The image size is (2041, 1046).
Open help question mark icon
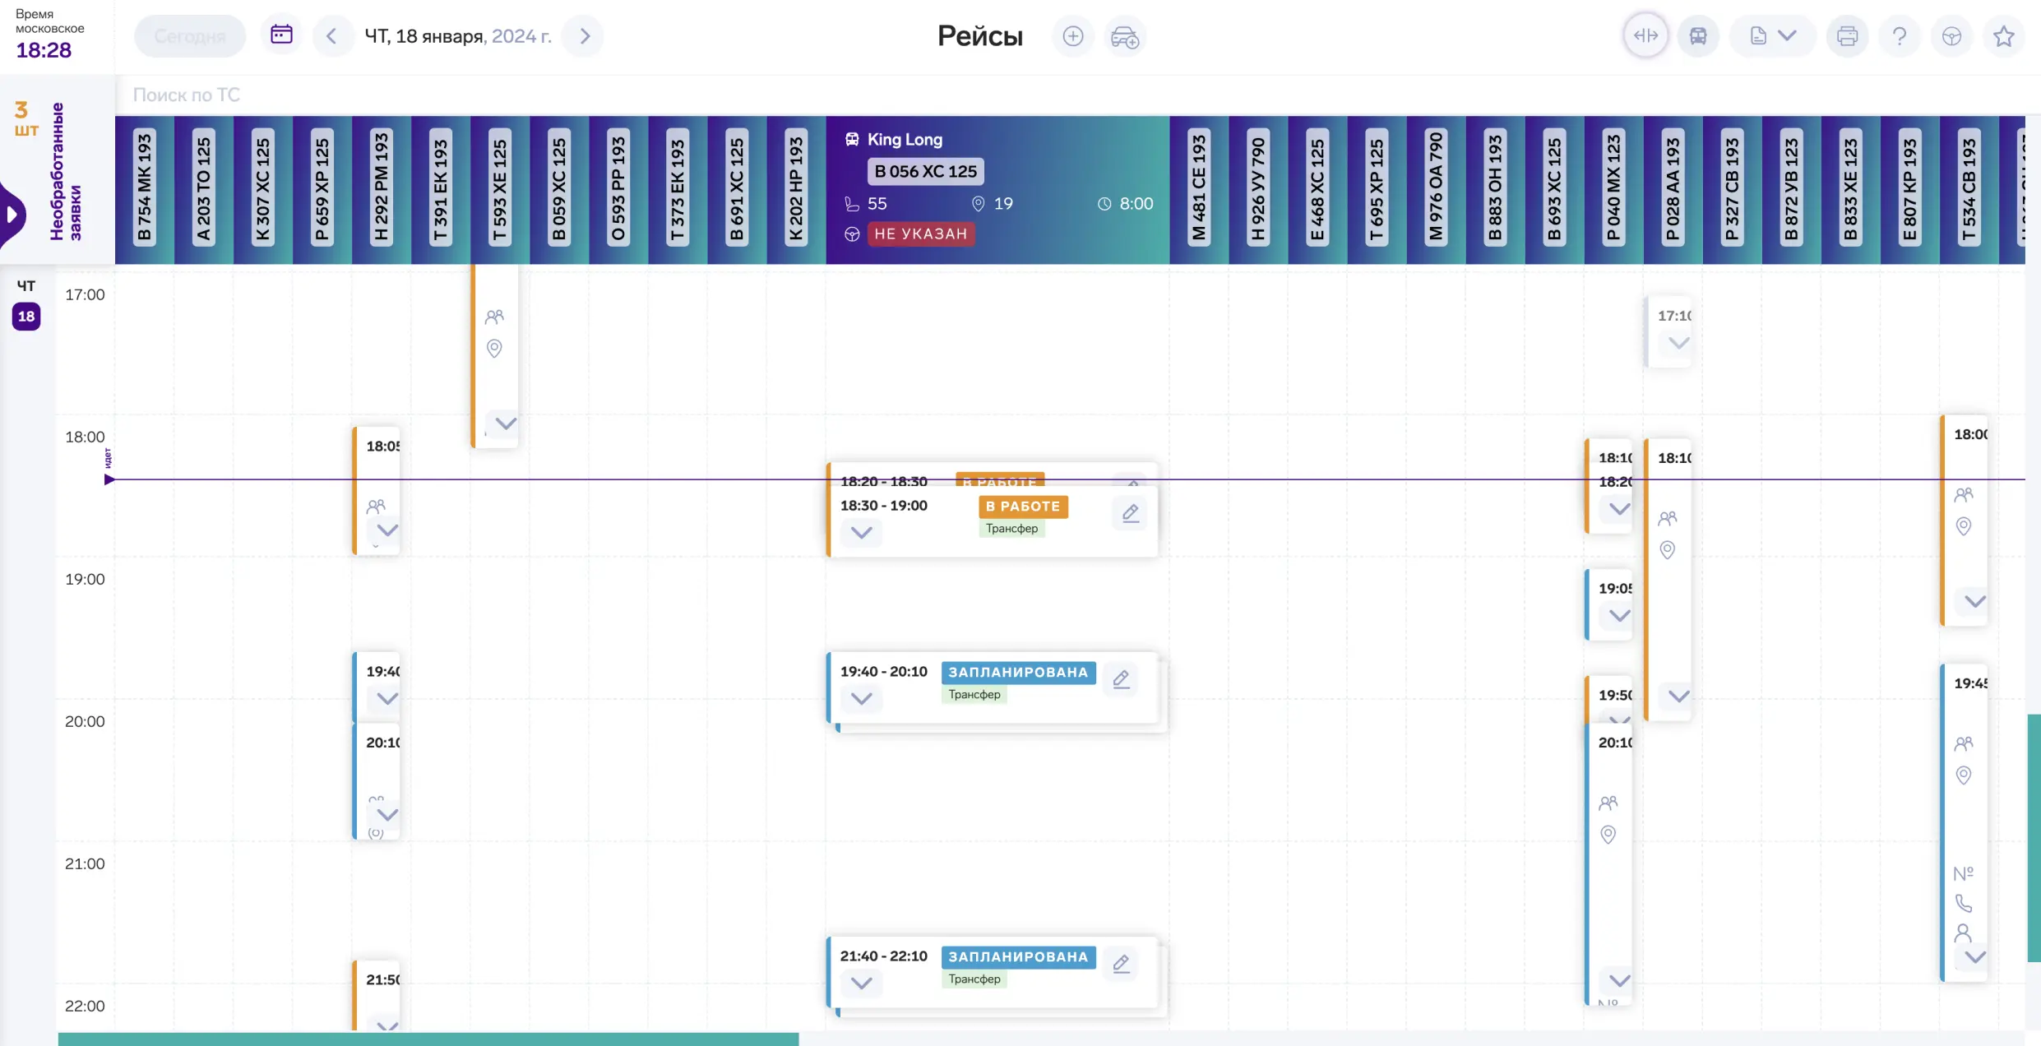click(1900, 36)
